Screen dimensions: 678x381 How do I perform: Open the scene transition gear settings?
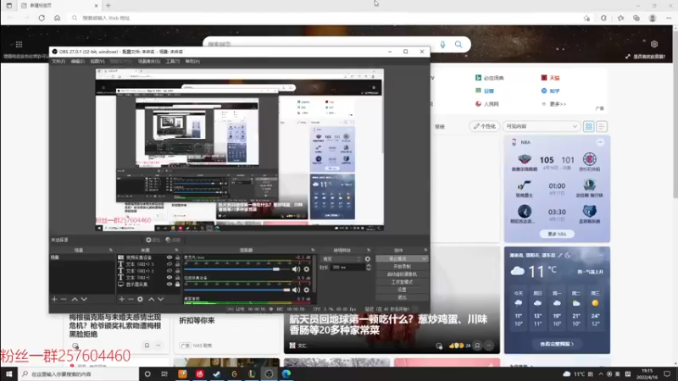pyautogui.click(x=368, y=259)
